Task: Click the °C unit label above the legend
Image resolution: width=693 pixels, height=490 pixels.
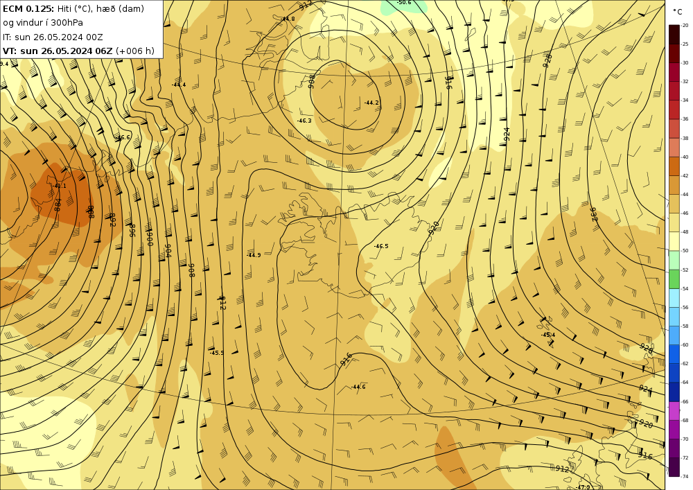Action: [x=678, y=12]
